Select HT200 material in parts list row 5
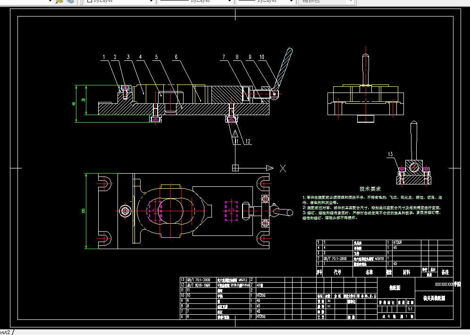 pyautogui.click(x=397, y=243)
